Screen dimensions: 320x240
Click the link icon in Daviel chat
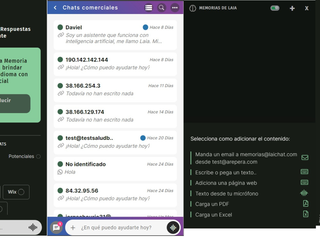pyautogui.click(x=60, y=35)
